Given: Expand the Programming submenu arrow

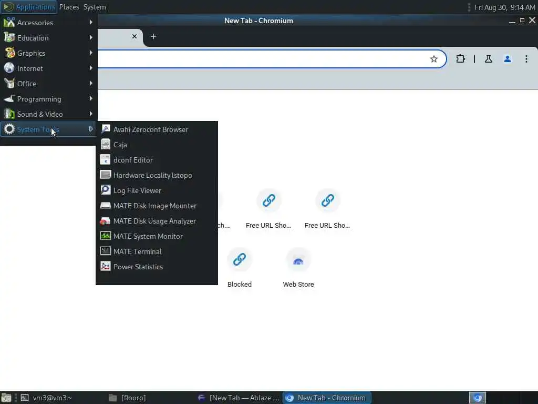Looking at the screenshot, I should tap(91, 98).
